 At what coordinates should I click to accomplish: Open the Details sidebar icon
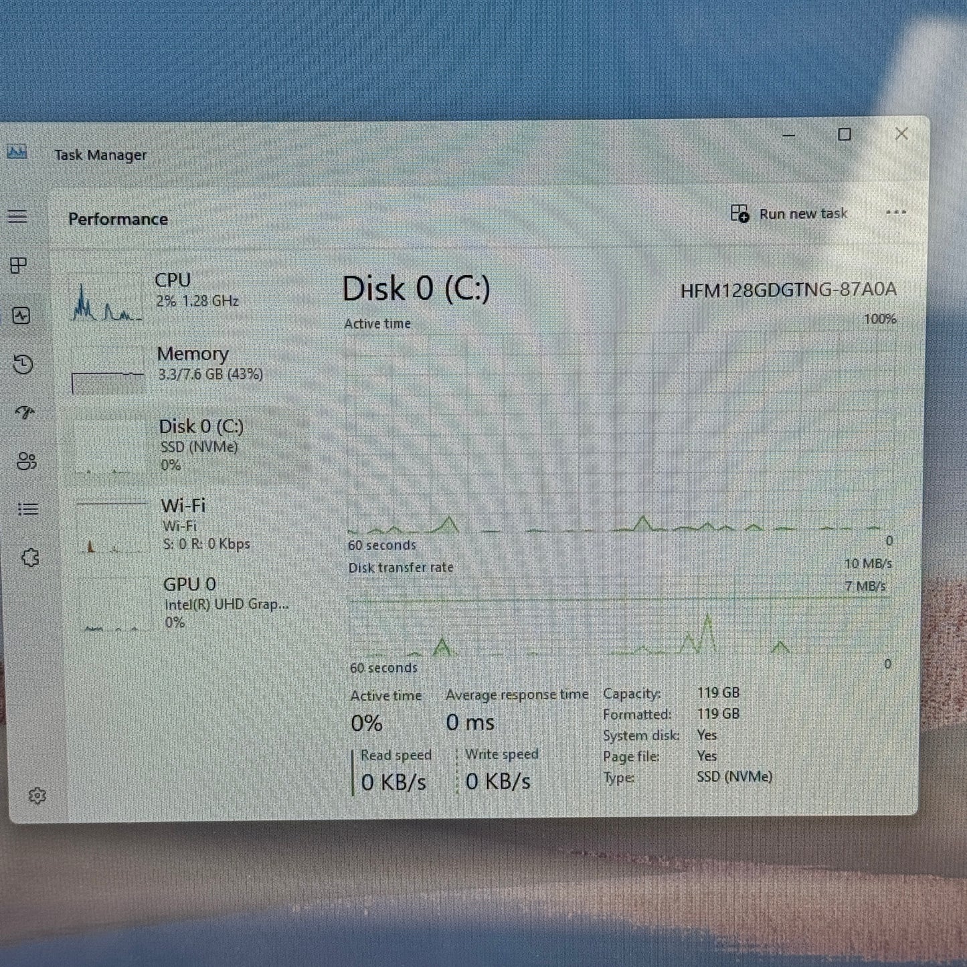click(27, 510)
